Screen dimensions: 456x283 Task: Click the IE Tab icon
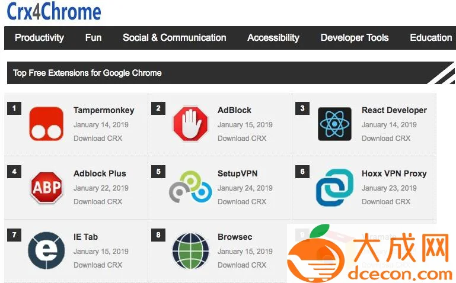[x=46, y=250]
